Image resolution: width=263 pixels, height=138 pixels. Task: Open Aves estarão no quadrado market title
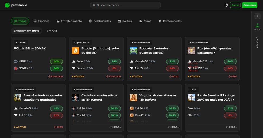coord(43,98)
